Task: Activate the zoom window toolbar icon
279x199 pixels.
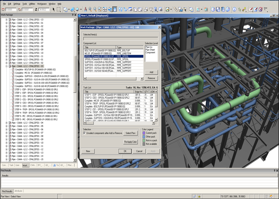Action: 100,10
